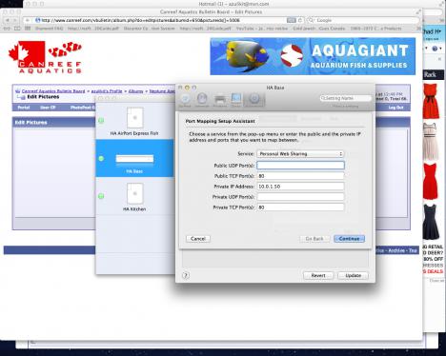Select the HA Kitchen device
446x356 pixels.
pos(134,196)
